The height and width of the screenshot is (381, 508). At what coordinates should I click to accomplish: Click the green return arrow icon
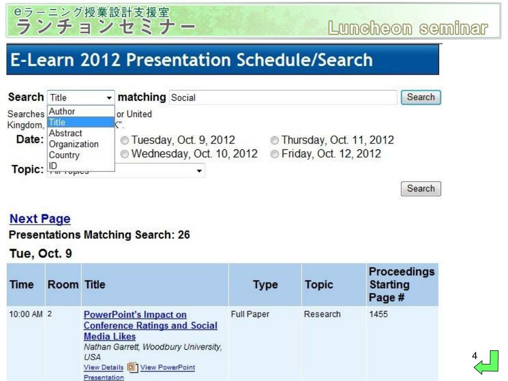(487, 363)
